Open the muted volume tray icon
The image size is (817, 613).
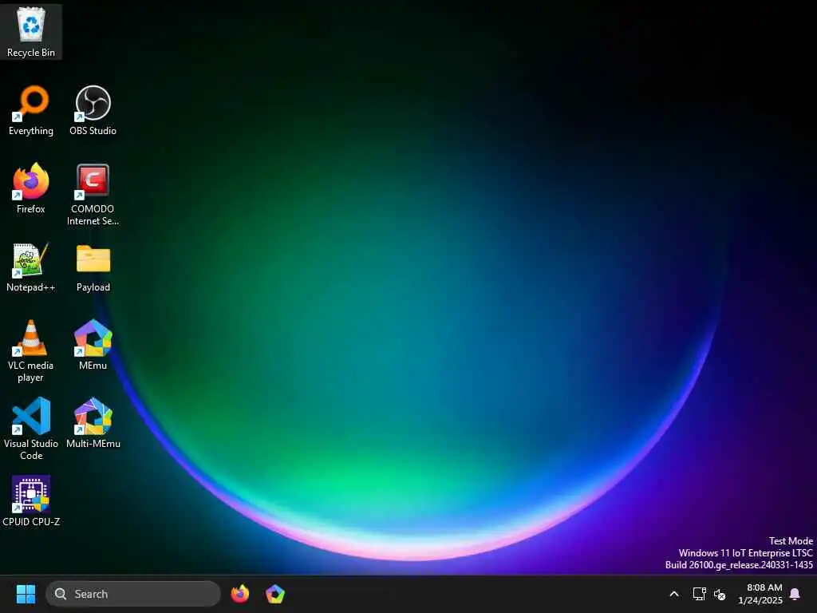coord(720,594)
